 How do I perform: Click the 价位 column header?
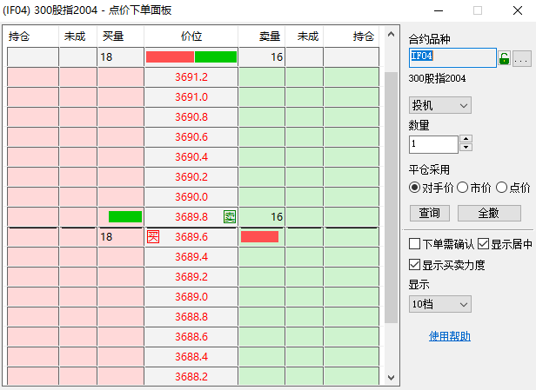191,36
